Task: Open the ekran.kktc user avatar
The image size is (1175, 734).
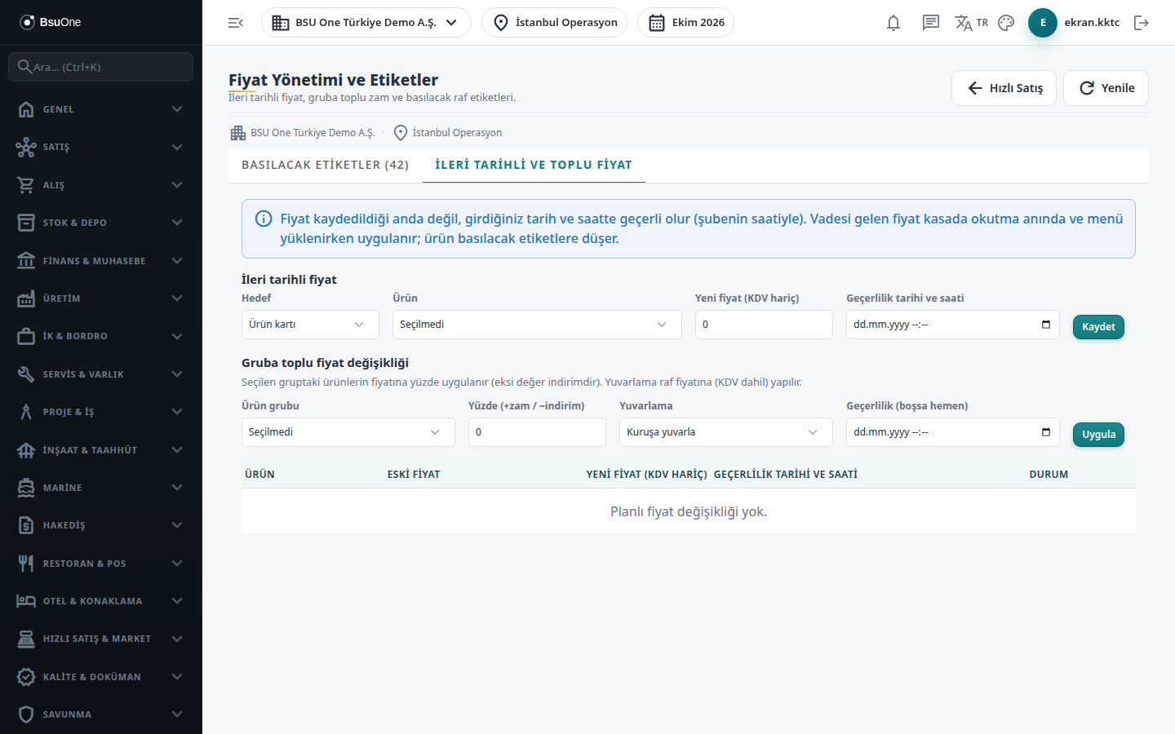Action: (1043, 23)
